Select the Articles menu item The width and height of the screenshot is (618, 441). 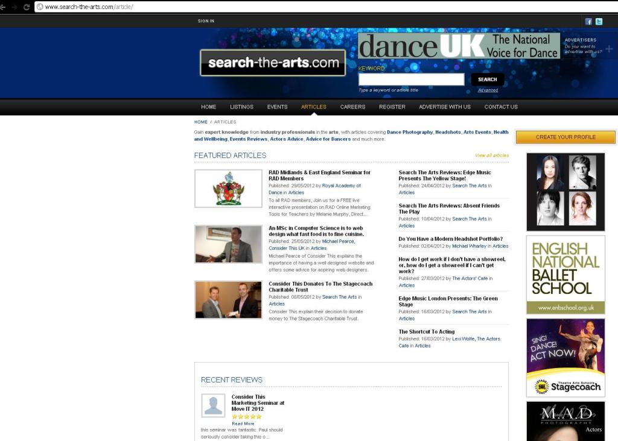pos(314,107)
